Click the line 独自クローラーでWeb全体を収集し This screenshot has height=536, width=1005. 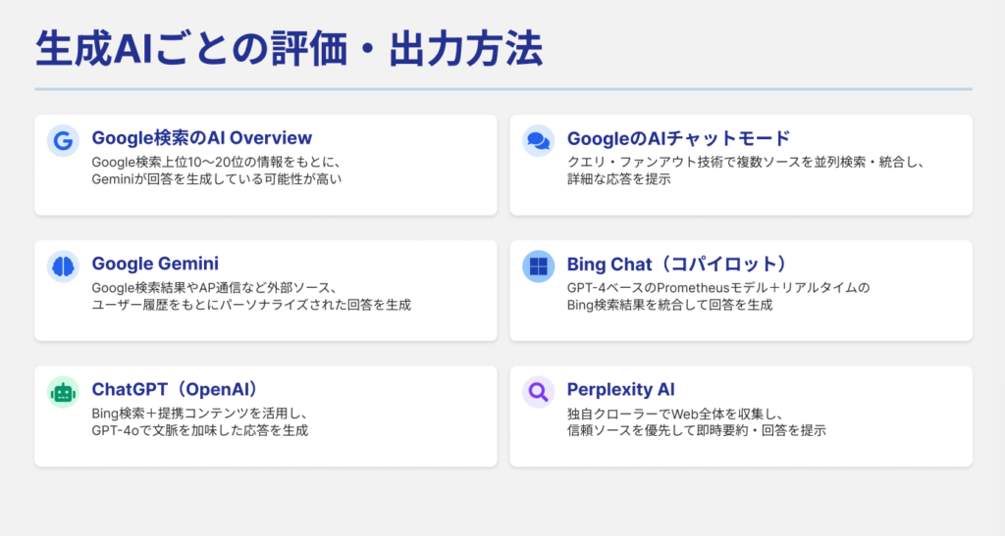point(675,414)
